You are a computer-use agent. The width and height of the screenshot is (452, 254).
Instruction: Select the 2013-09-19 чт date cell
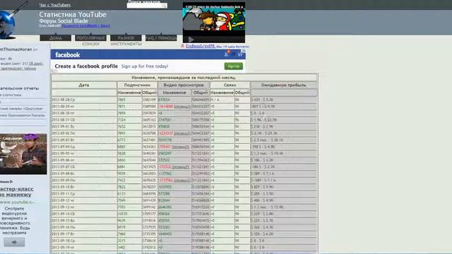84,248
